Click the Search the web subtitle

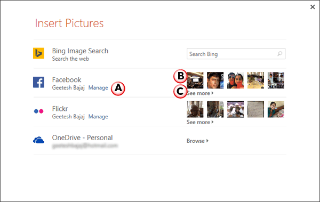(70, 59)
